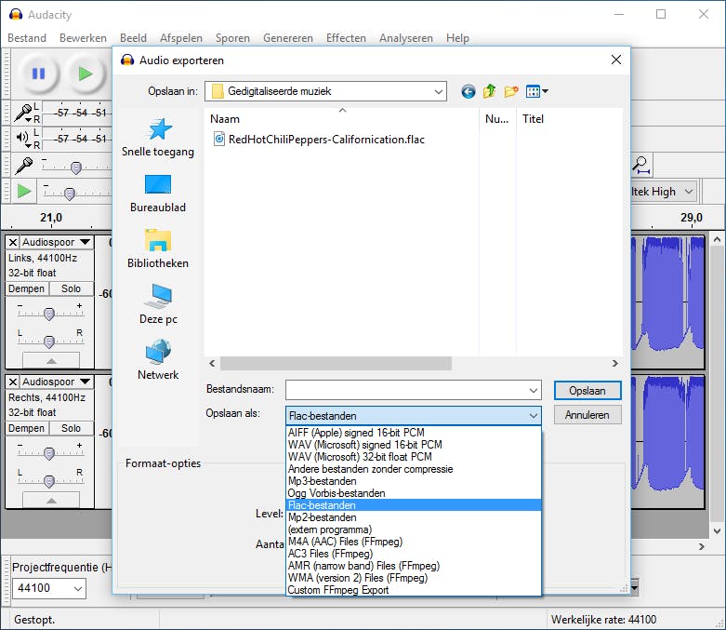Expand the Bestandsnaam dropdown arrow

coord(534,390)
